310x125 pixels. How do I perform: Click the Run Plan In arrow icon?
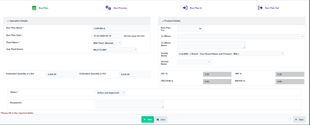(185, 8)
